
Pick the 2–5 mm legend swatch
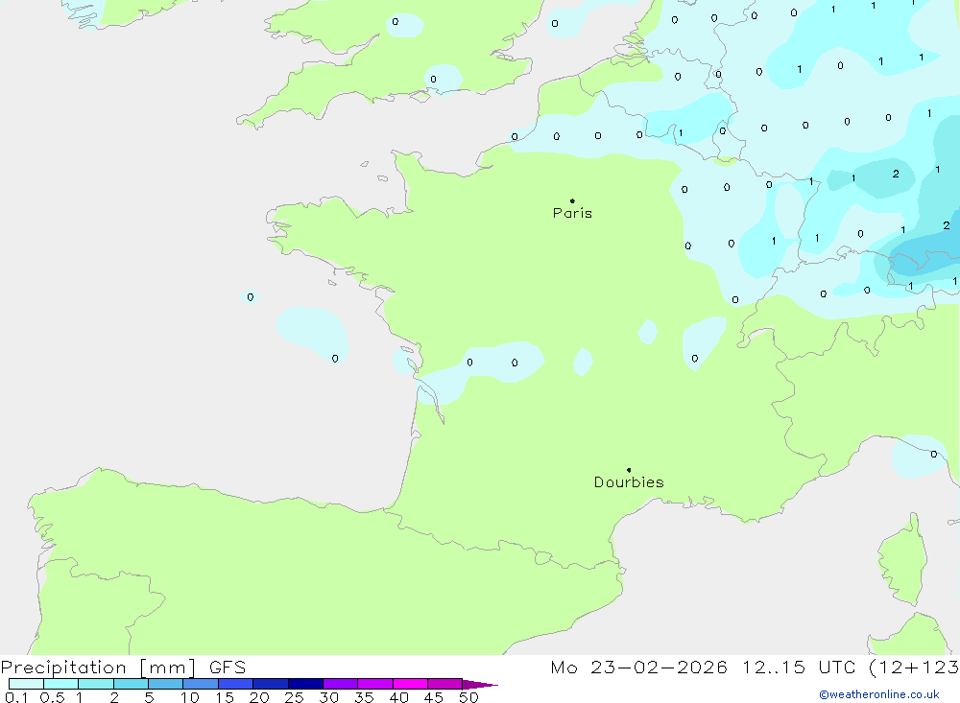(131, 684)
